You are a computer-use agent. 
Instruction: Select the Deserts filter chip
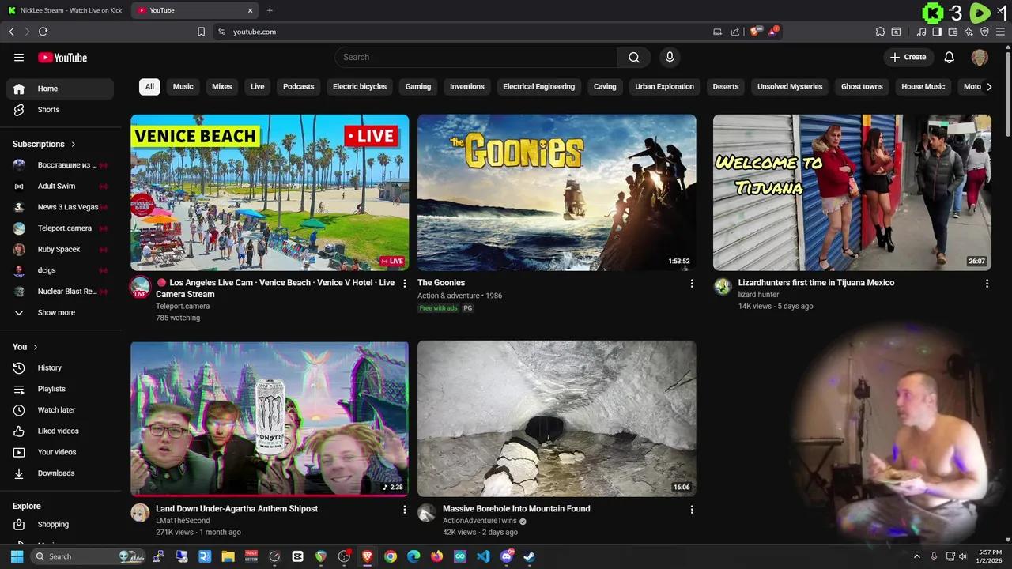click(x=726, y=86)
